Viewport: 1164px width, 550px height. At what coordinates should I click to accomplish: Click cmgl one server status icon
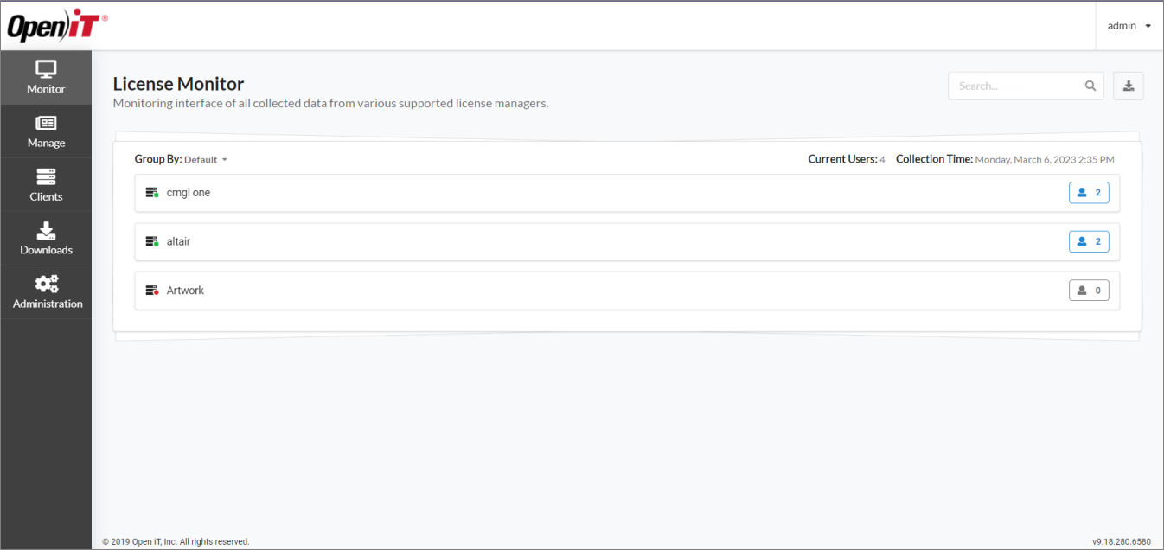[x=152, y=193]
